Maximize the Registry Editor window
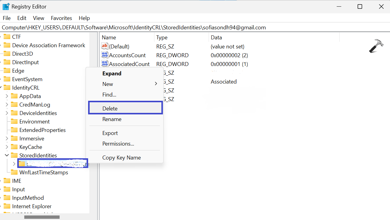The width and height of the screenshot is (390, 220). (x=360, y=6)
